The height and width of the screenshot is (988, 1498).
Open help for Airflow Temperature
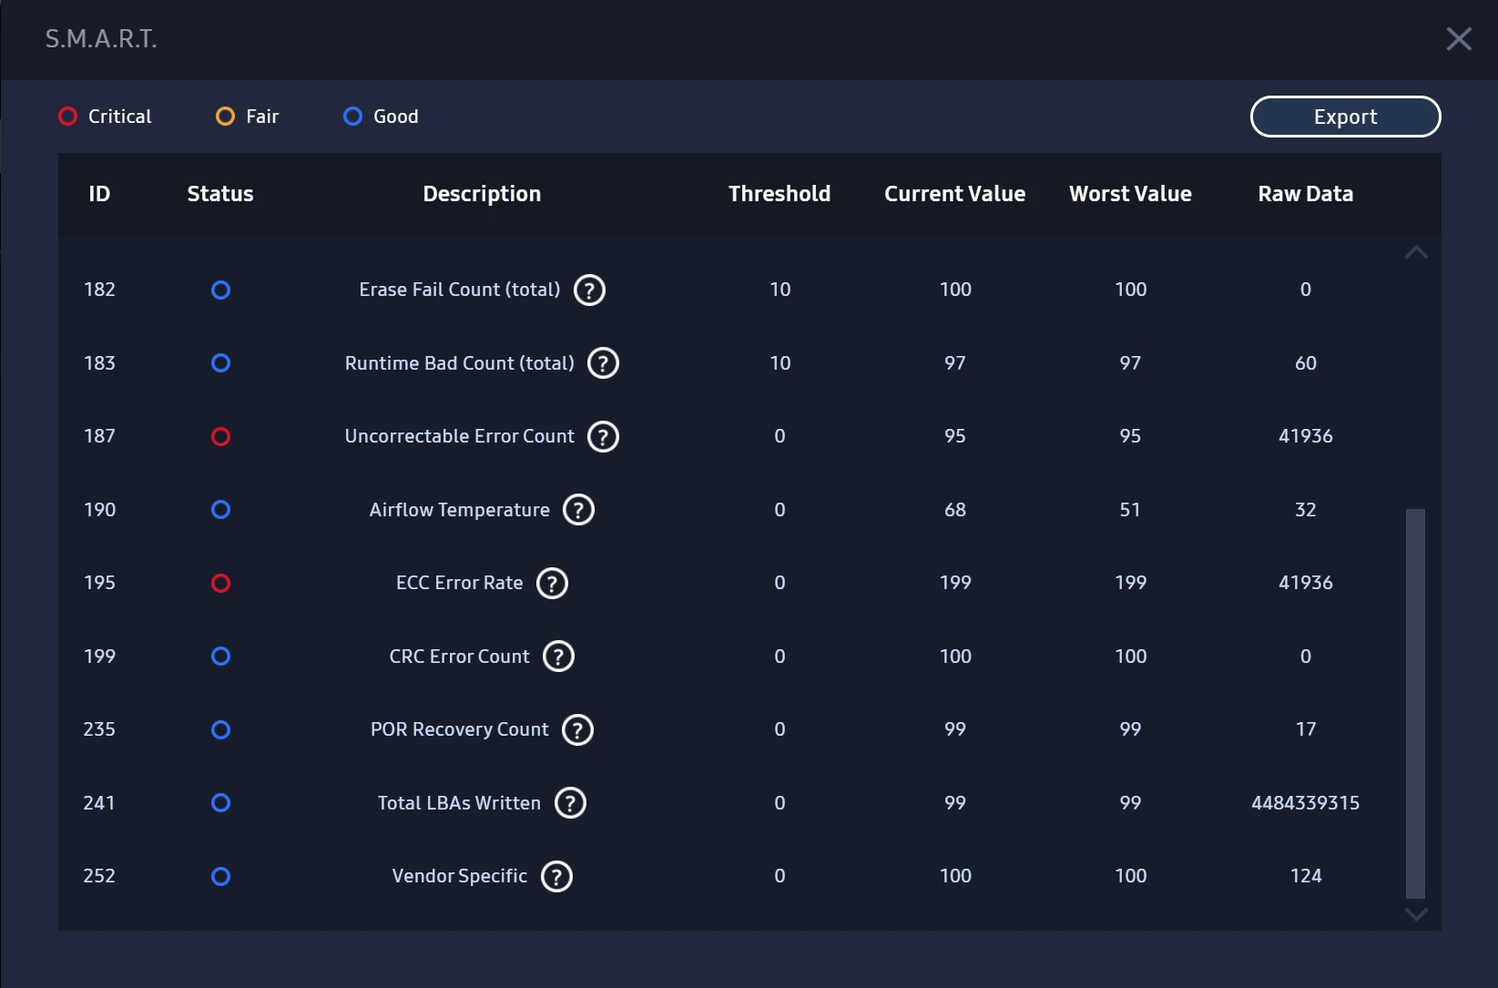[x=578, y=510]
